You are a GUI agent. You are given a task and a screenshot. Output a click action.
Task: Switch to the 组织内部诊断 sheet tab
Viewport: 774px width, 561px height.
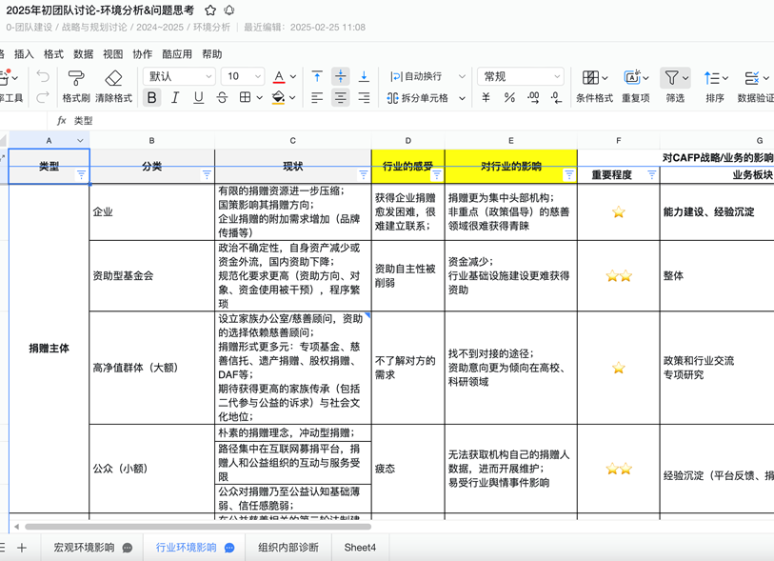click(x=287, y=548)
